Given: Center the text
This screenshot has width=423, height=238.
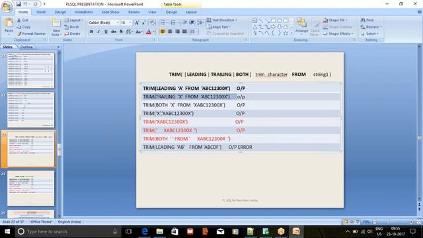Looking at the screenshot, I should (x=170, y=32).
